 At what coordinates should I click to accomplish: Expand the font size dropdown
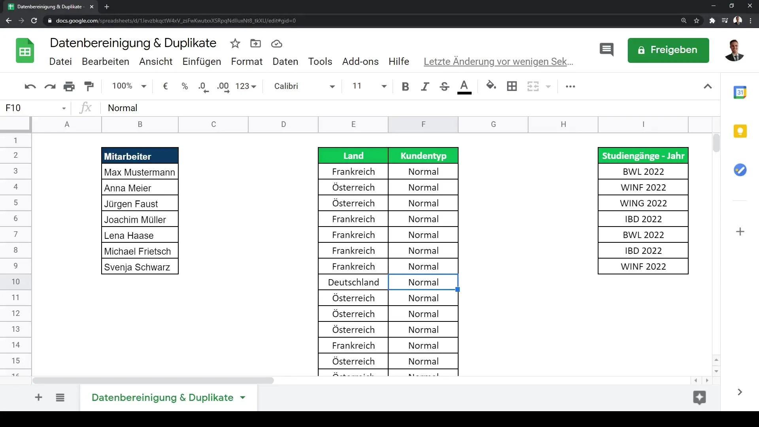384,86
